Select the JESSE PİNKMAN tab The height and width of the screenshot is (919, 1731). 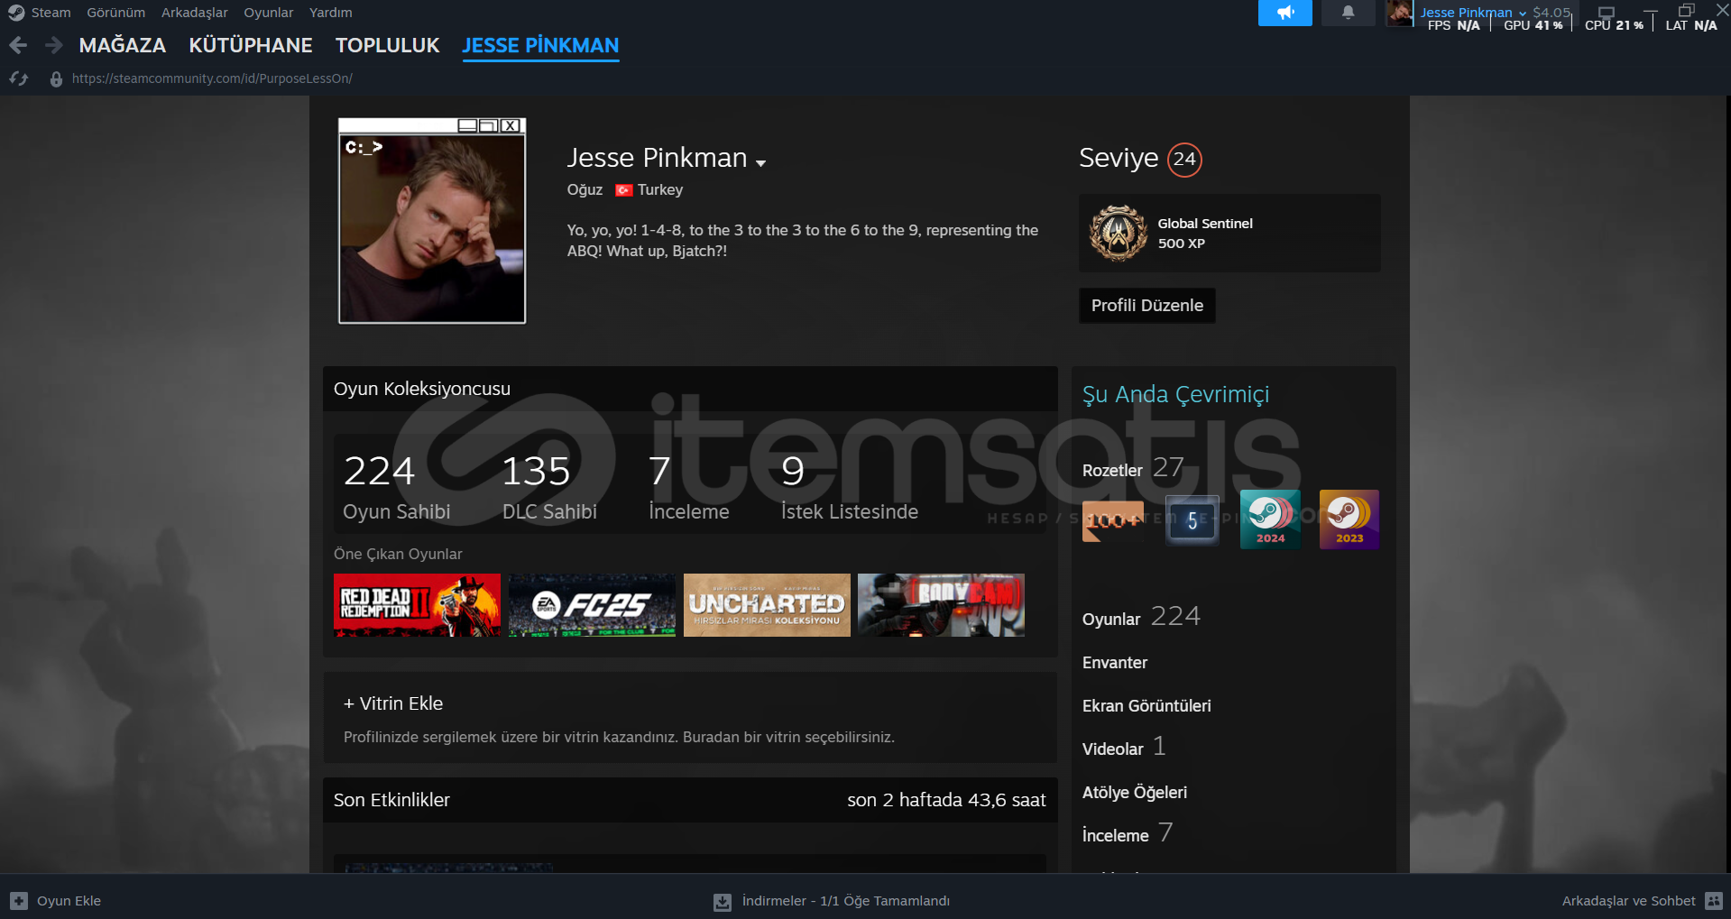tap(540, 45)
